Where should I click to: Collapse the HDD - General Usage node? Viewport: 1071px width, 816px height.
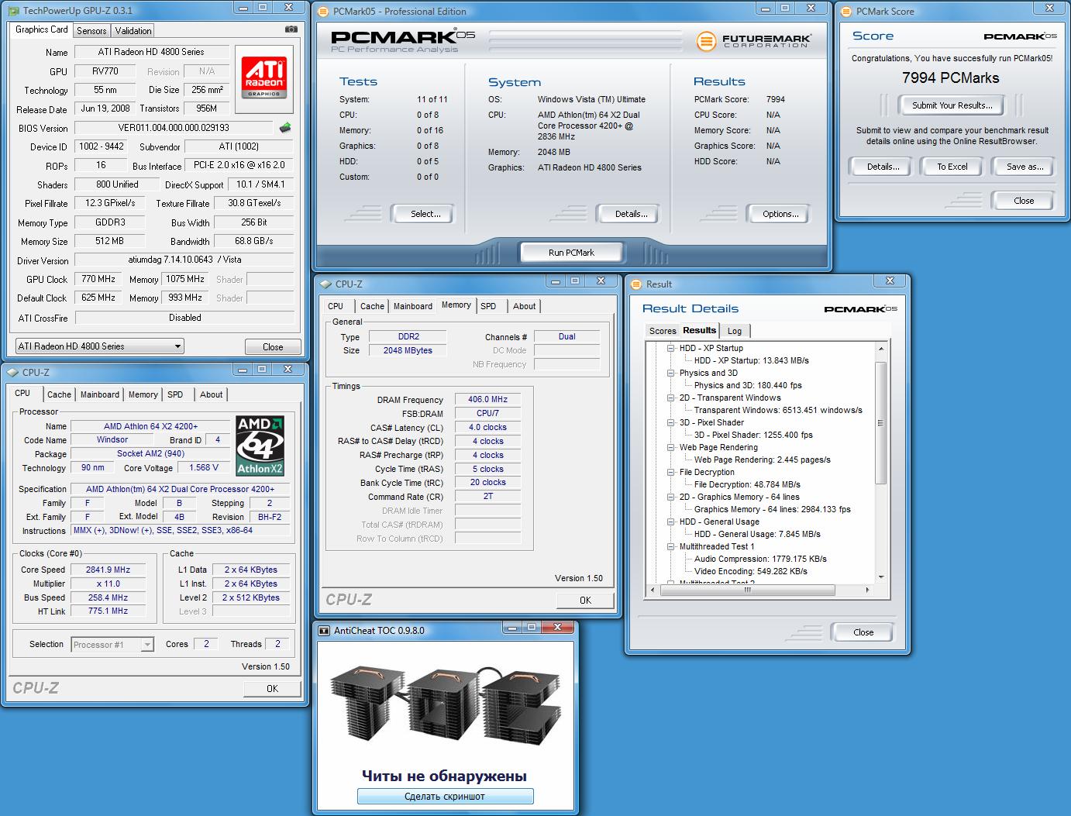[671, 522]
